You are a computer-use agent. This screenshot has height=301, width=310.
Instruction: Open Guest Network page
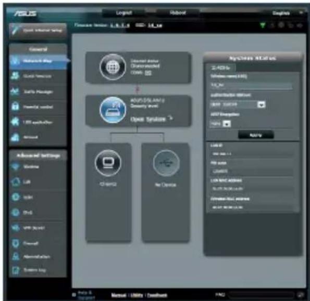coord(38,76)
